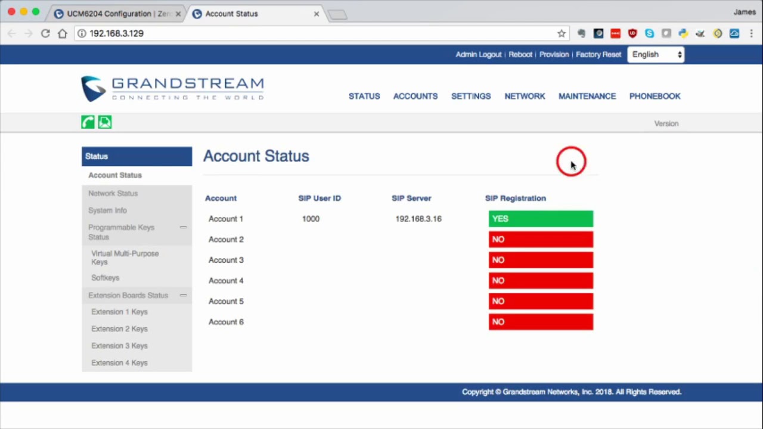Open Extension 2 Keys
This screenshot has height=429, width=763.
119,329
